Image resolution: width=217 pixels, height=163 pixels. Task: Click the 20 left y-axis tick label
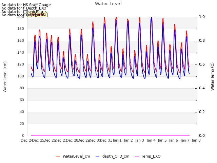22,124
